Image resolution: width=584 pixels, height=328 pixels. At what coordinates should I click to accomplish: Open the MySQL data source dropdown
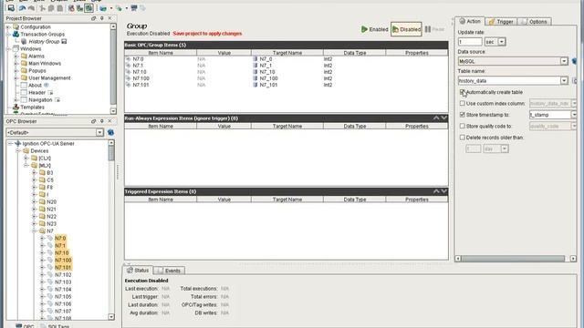pos(564,61)
